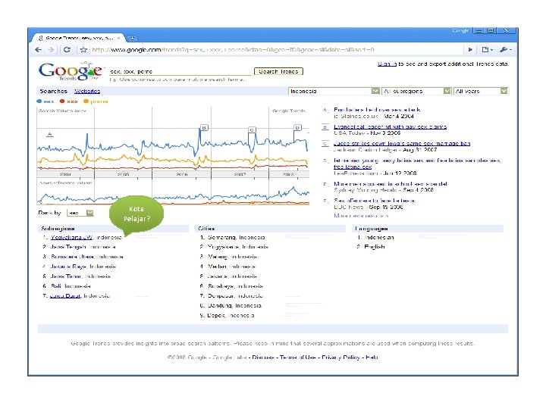Click Semarang, Indonesia city entry
Image resolution: width=546 pixels, height=409 pixels.
pyautogui.click(x=236, y=237)
